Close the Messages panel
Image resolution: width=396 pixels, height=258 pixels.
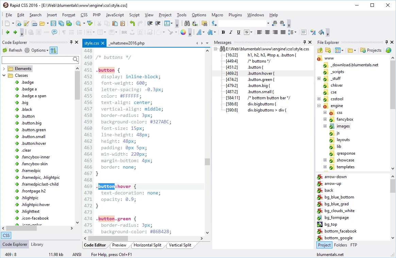(310, 42)
